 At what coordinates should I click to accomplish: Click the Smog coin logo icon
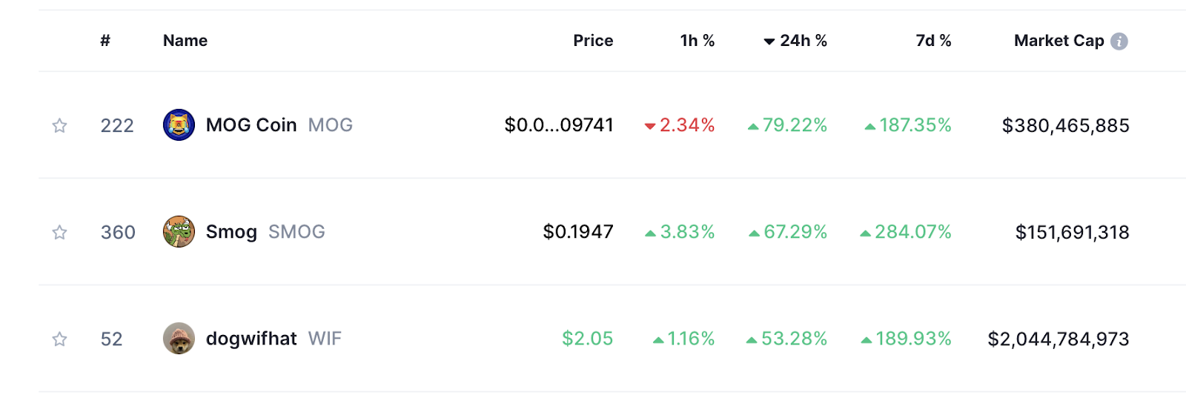pos(179,231)
